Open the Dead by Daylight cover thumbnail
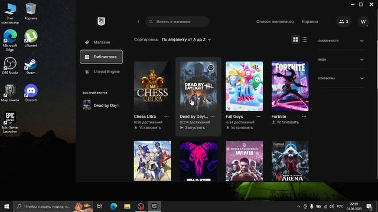 [198, 86]
